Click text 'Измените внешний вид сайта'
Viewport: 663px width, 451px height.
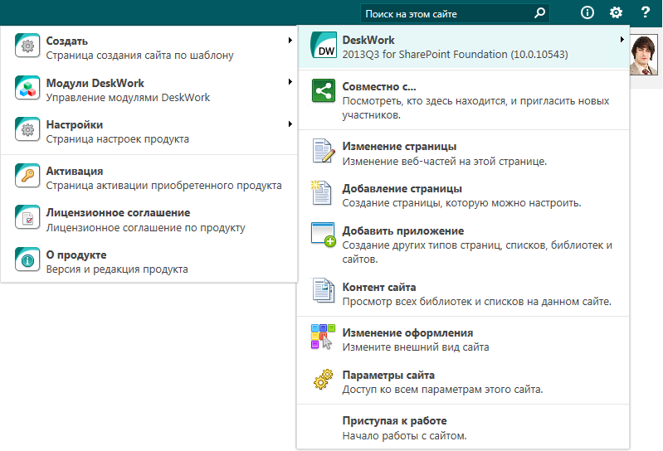416,347
